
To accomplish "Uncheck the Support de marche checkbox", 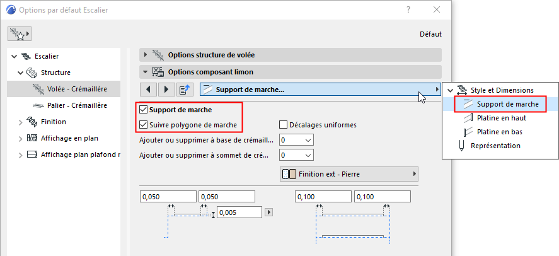I will tap(144, 110).
